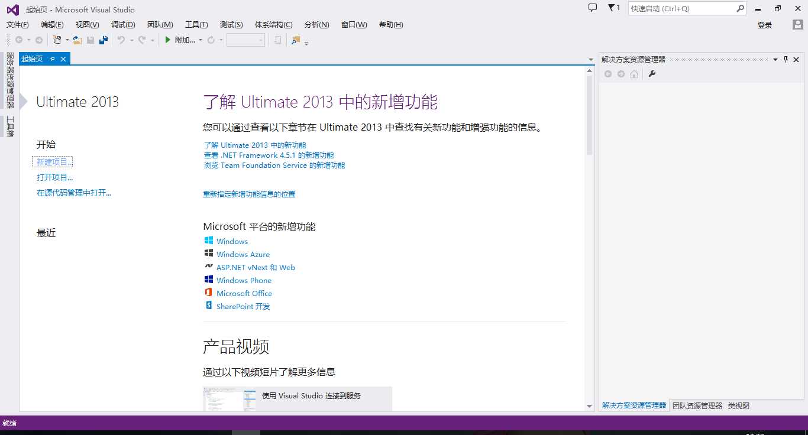The image size is (808, 435).
Task: Open the 体系结构(C) menu
Action: 273,24
